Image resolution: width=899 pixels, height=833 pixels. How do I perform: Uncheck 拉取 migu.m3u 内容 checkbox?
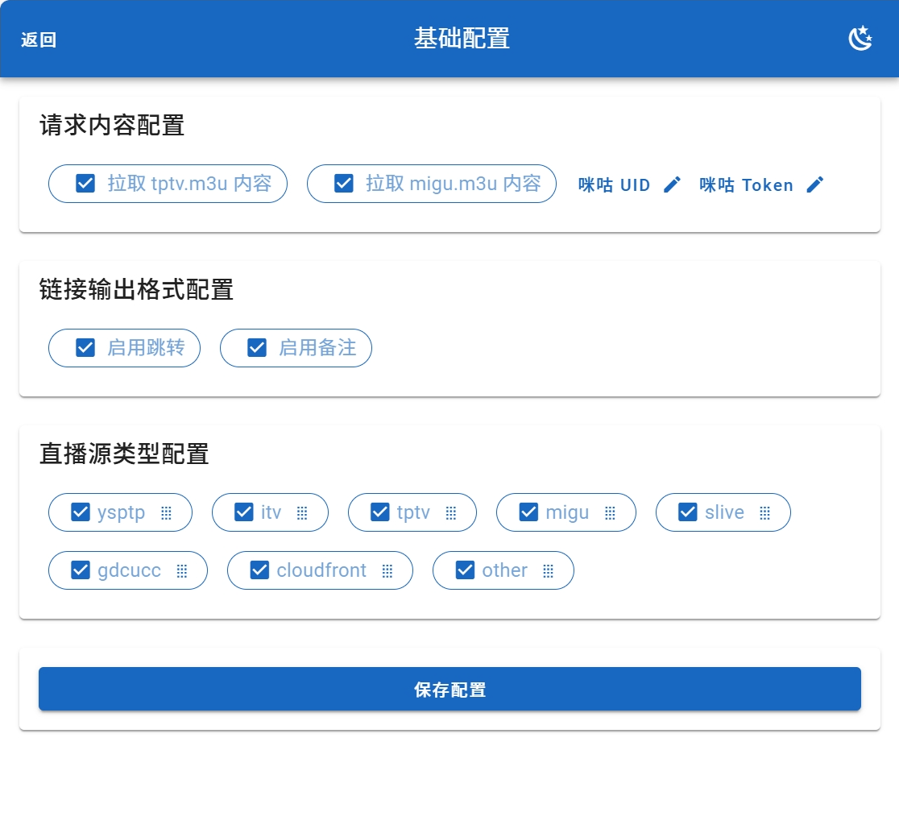click(344, 184)
